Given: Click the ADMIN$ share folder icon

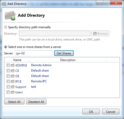Looking at the screenshot, I should 13,65.
